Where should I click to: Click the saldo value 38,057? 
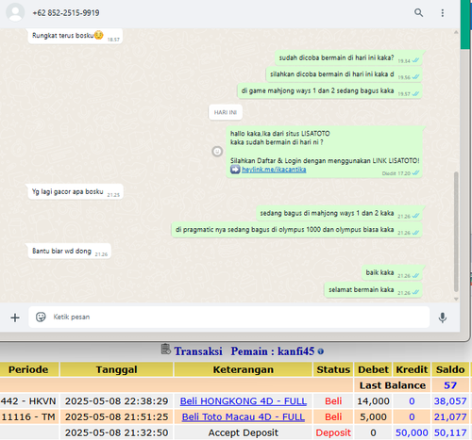tap(450, 401)
